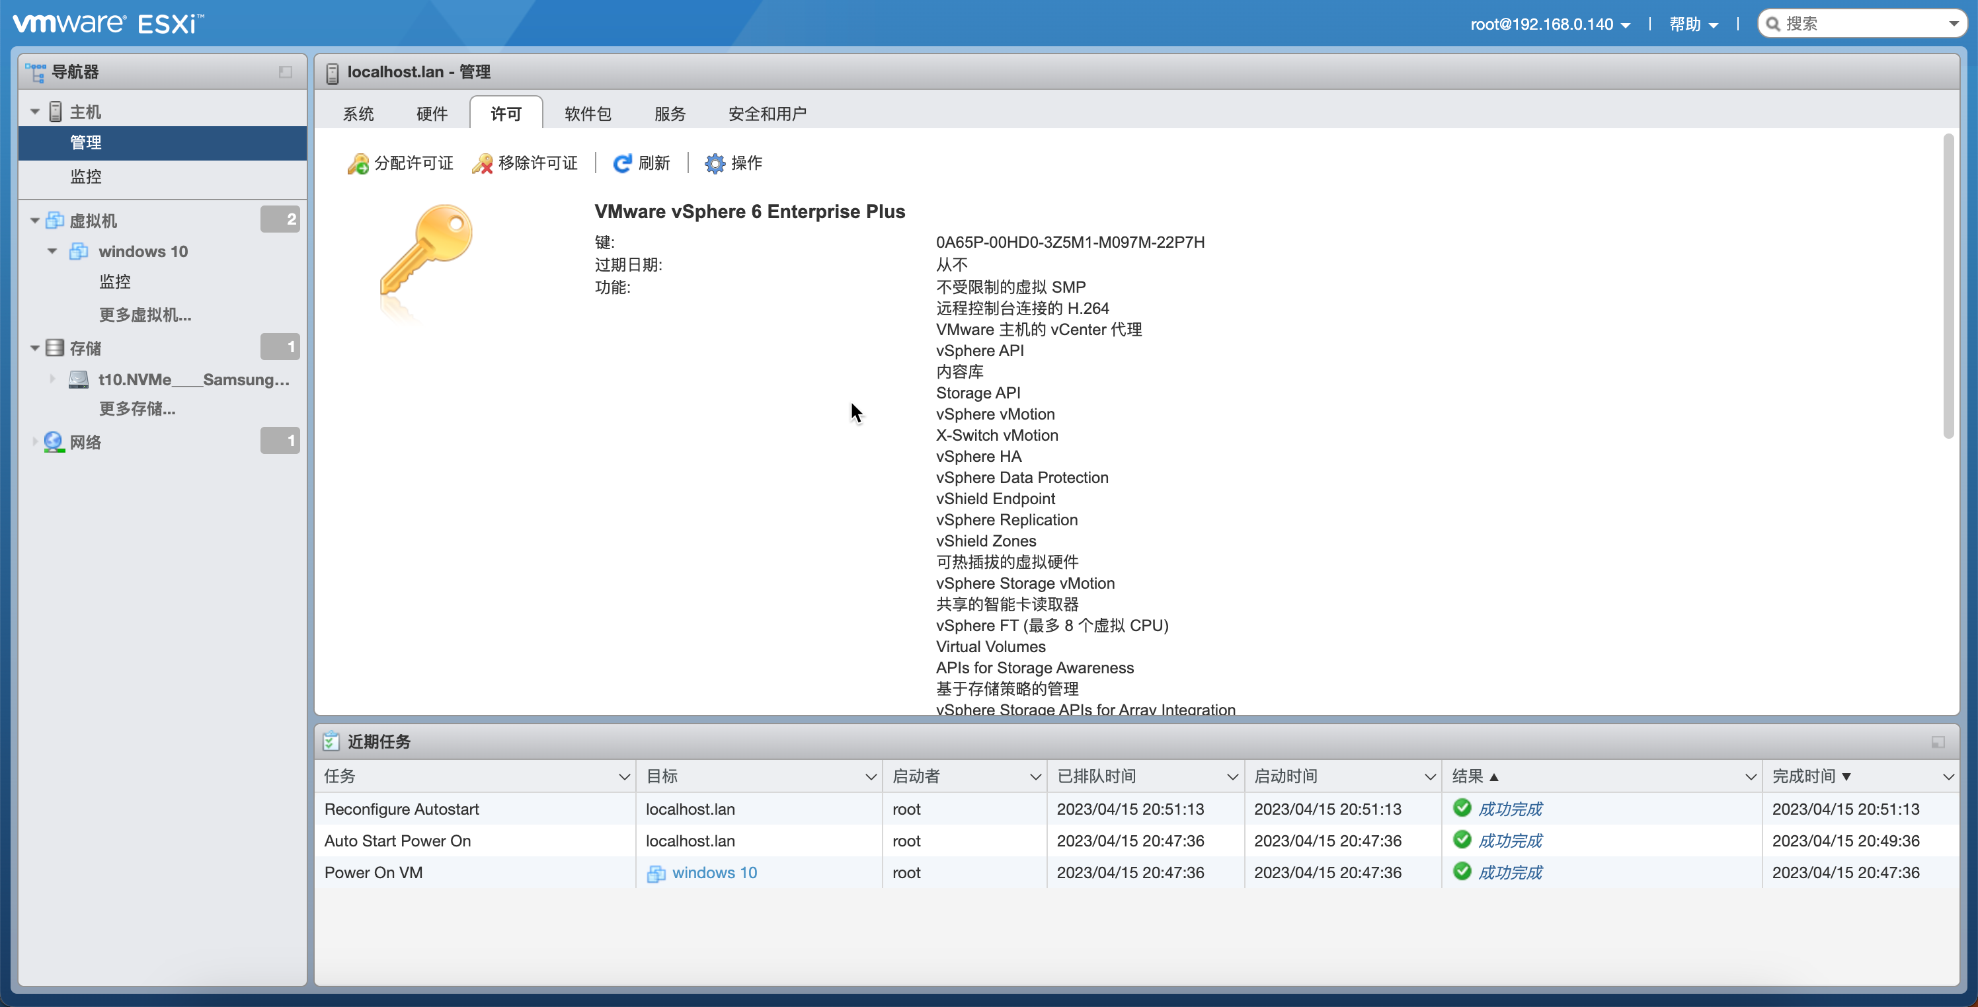The image size is (1978, 1007).
Task: Select Monitor (监控) under windows 10
Action: tap(115, 281)
